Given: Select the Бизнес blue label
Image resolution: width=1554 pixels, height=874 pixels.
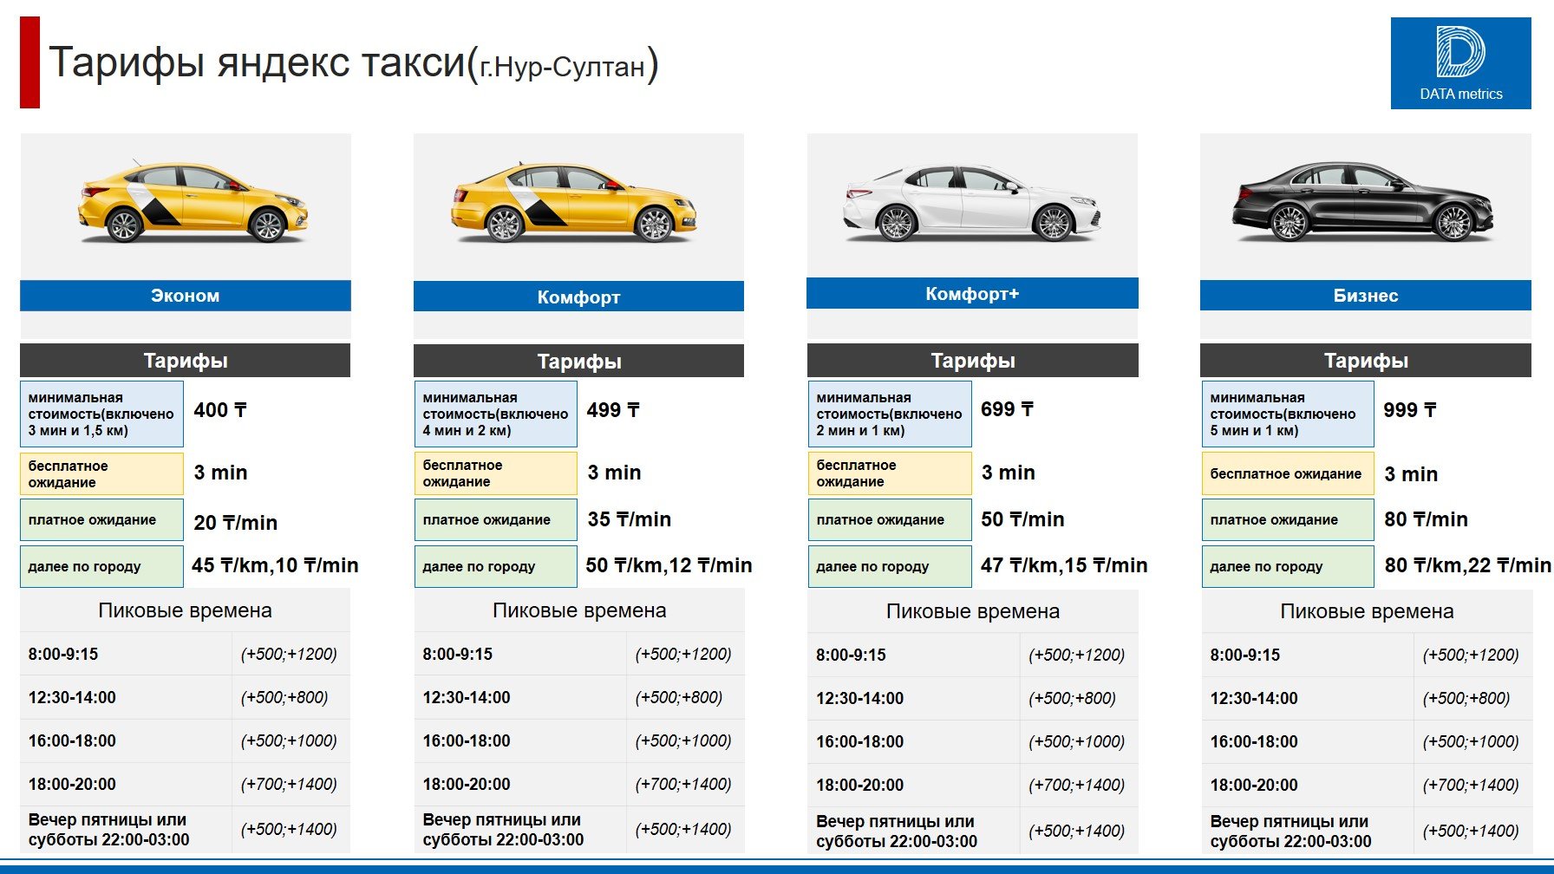Looking at the screenshot, I should tap(1365, 296).
